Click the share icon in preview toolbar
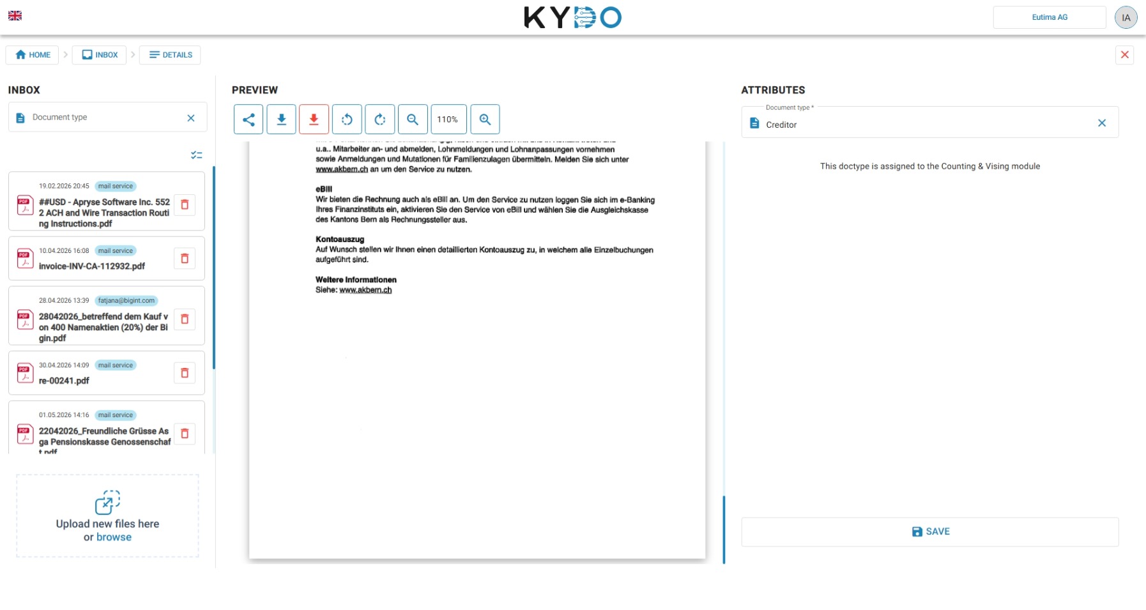1146x610 pixels. pyautogui.click(x=248, y=119)
